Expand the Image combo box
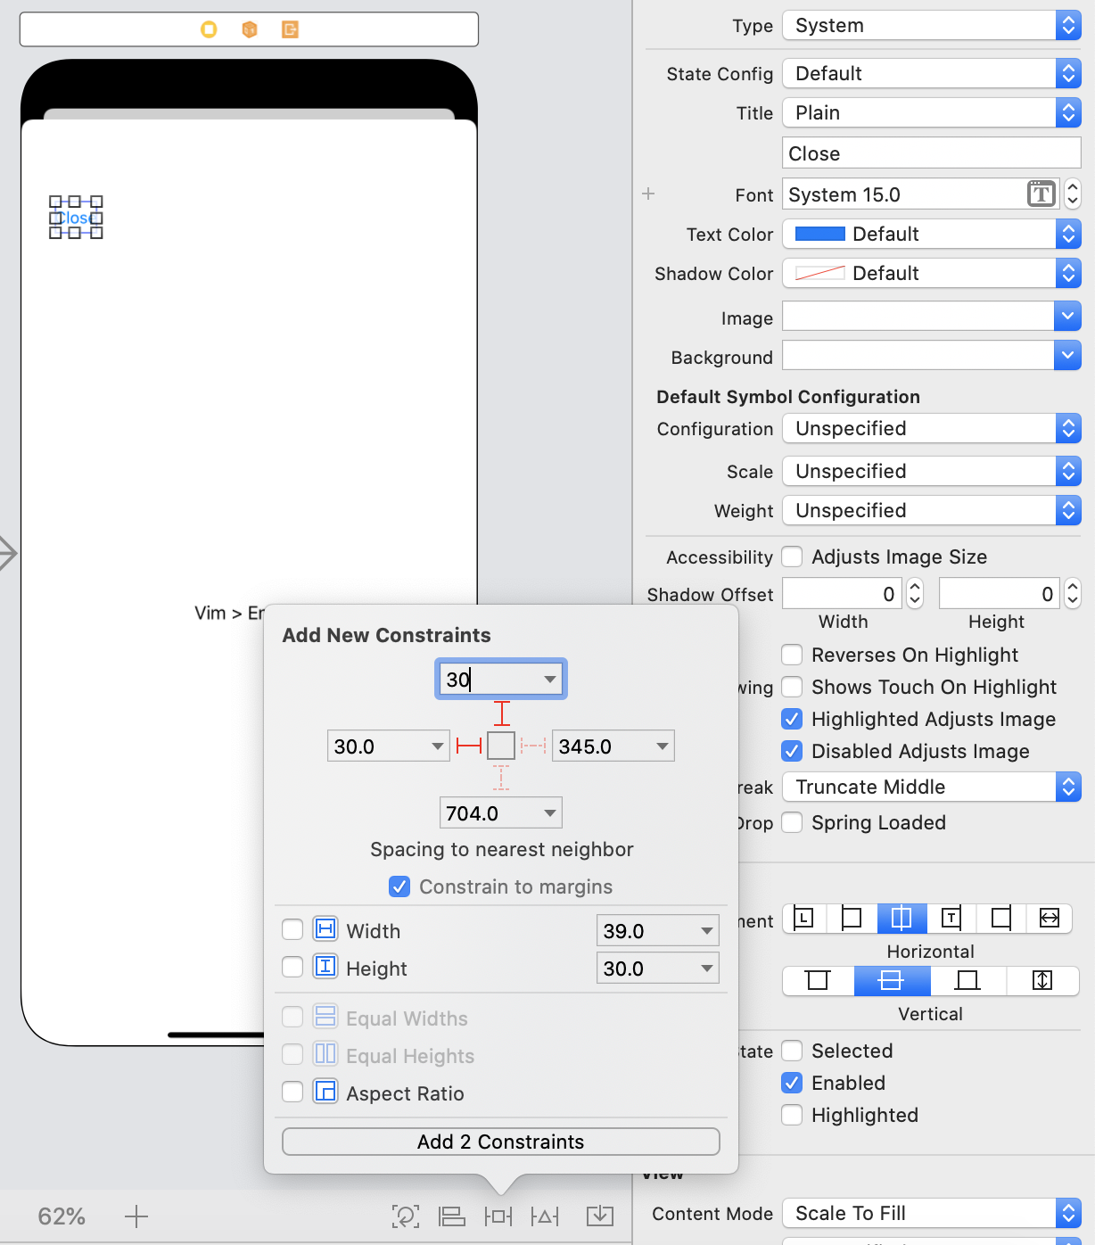Viewport: 1095px width, 1245px height. pyautogui.click(x=1067, y=316)
